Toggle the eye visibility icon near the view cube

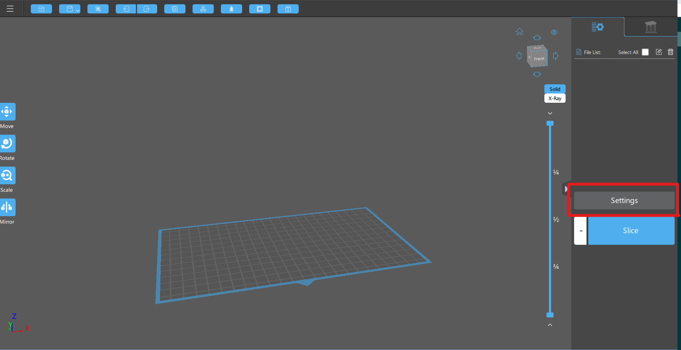[554, 32]
